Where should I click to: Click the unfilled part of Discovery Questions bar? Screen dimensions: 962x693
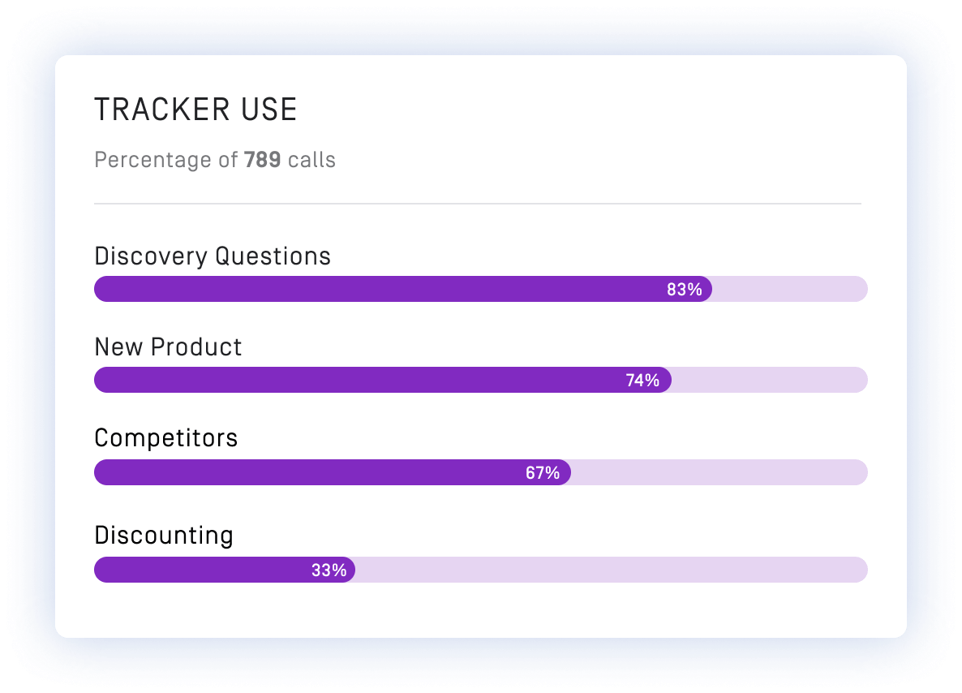(x=790, y=289)
